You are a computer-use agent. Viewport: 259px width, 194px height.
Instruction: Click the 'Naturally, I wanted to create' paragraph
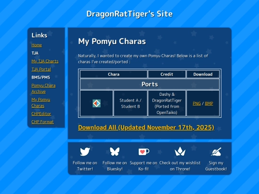(x=143, y=59)
